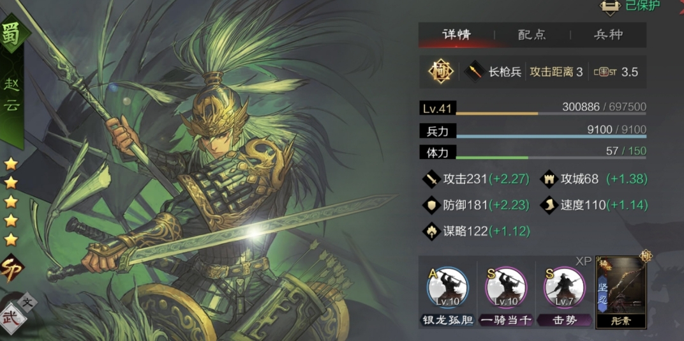Click the 防御 shield stat icon

coord(432,205)
